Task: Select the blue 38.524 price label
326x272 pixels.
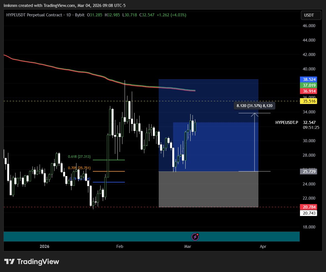Action: [x=309, y=80]
